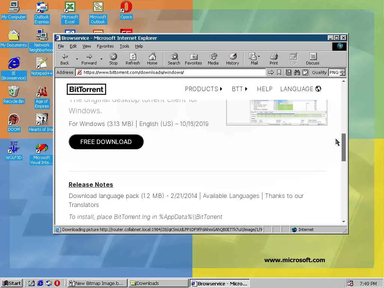Click the binoculars find icon
The height and width of the screenshot is (288, 384).
coord(297,72)
